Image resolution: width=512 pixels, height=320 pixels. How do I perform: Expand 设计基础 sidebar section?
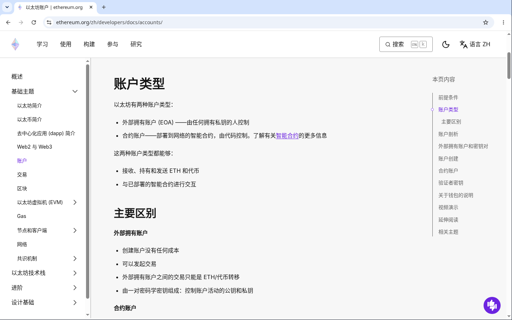75,303
